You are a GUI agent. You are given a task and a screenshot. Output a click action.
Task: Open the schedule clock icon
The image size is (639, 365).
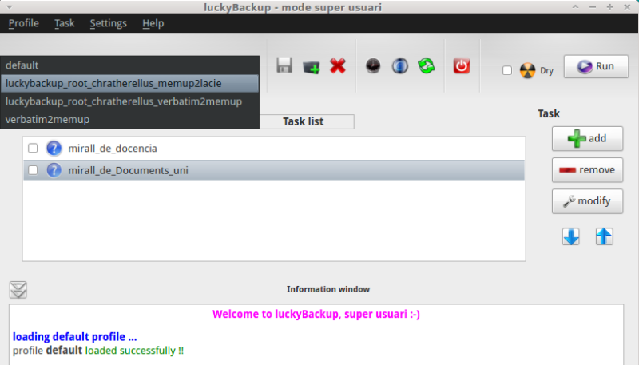tap(373, 66)
